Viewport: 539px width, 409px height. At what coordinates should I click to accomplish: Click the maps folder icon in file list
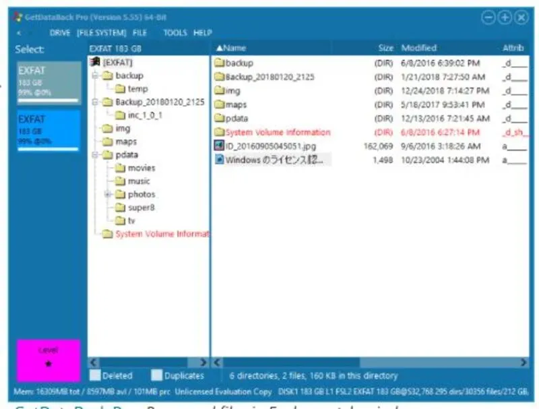[x=219, y=104]
